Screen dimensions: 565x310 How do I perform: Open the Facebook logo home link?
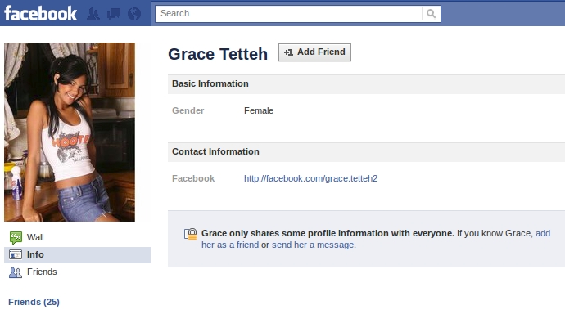[40, 13]
